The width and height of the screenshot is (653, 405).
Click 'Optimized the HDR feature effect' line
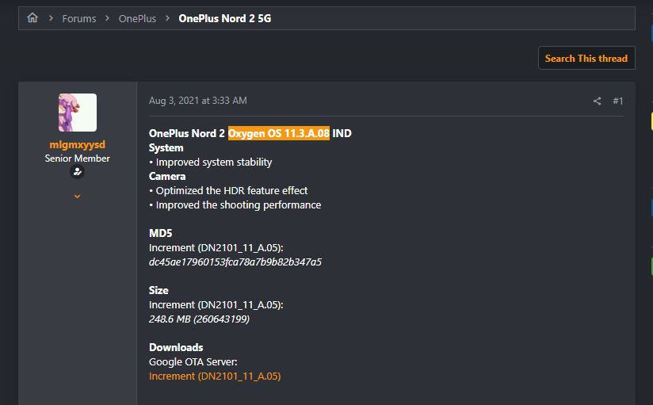(x=228, y=190)
